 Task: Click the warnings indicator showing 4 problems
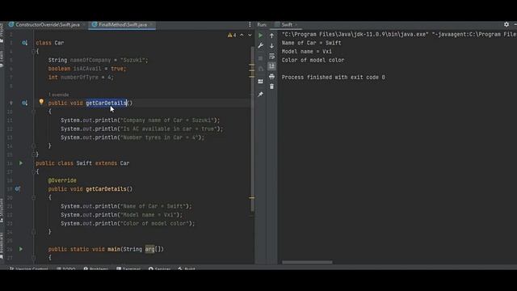tap(232, 35)
